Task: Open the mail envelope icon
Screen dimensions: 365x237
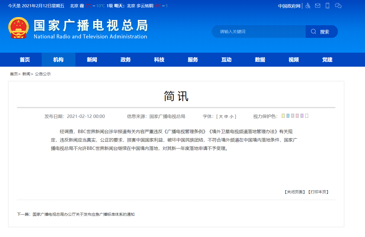Action: pyautogui.click(x=318, y=6)
